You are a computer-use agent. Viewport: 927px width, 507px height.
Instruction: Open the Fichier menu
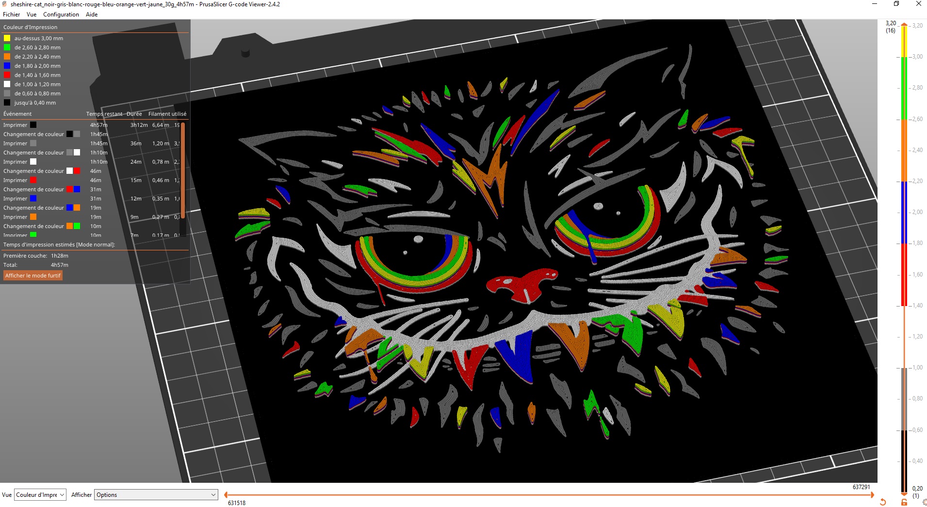tap(11, 15)
